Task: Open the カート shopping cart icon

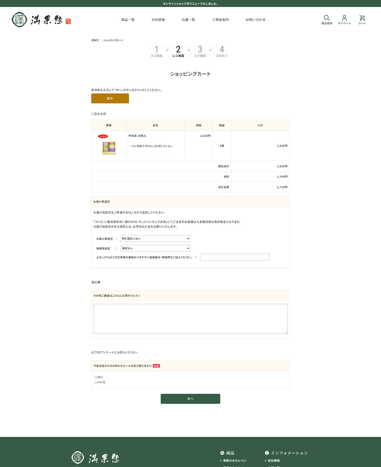Action: coord(362,18)
